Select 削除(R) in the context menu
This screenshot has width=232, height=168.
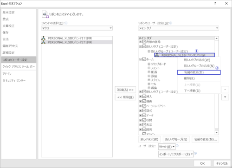click(199, 78)
